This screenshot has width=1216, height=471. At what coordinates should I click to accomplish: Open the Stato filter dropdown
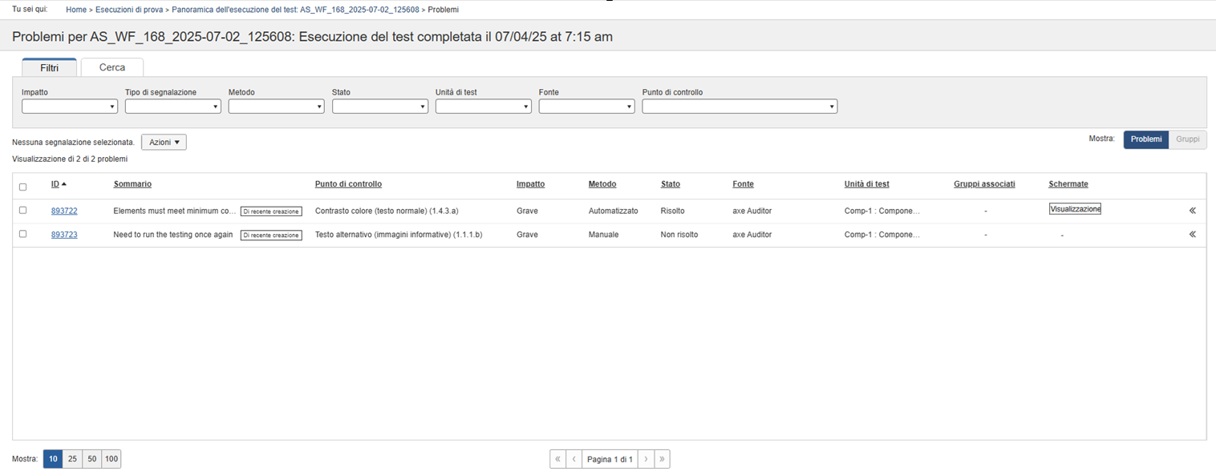click(x=379, y=107)
